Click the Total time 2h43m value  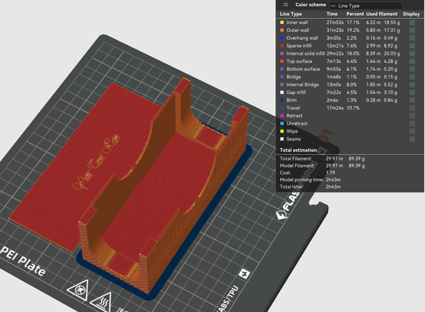[x=333, y=187]
